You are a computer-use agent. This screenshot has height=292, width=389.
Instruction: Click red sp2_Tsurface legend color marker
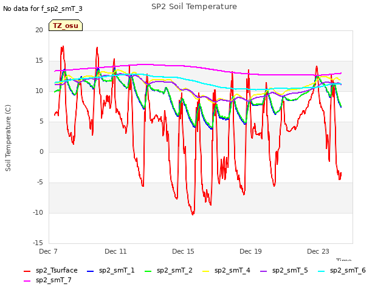pyautogui.click(x=27, y=271)
